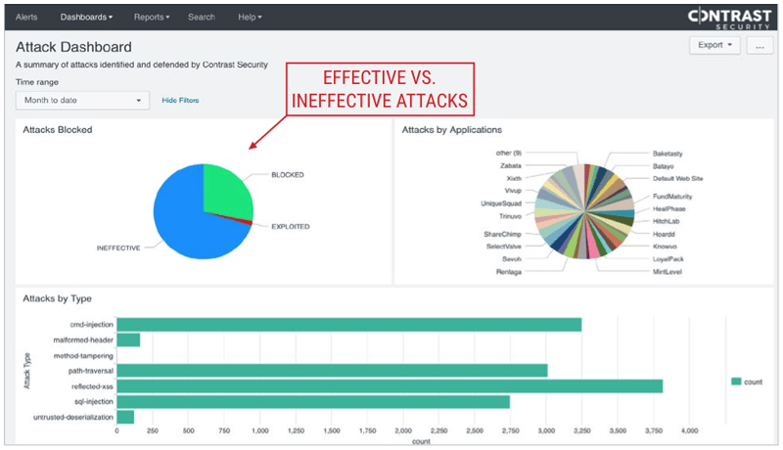This screenshot has width=783, height=450.
Task: Expand the Reports dropdown menu
Action: pyautogui.click(x=152, y=18)
